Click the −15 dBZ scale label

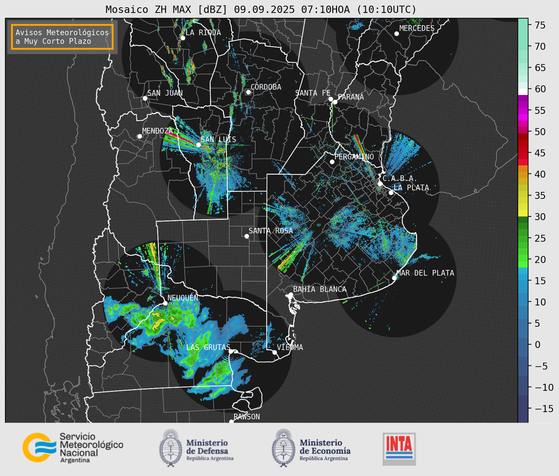pyautogui.click(x=544, y=408)
